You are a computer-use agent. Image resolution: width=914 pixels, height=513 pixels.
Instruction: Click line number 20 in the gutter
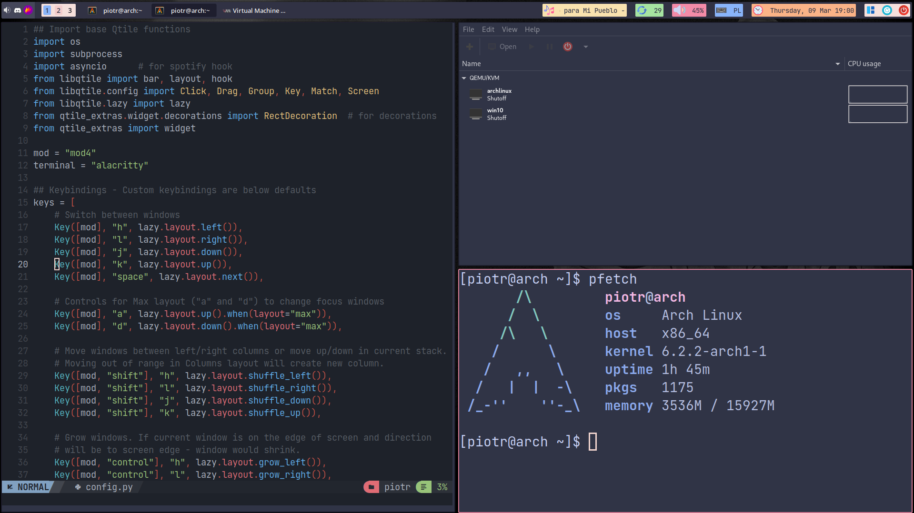[23, 265]
